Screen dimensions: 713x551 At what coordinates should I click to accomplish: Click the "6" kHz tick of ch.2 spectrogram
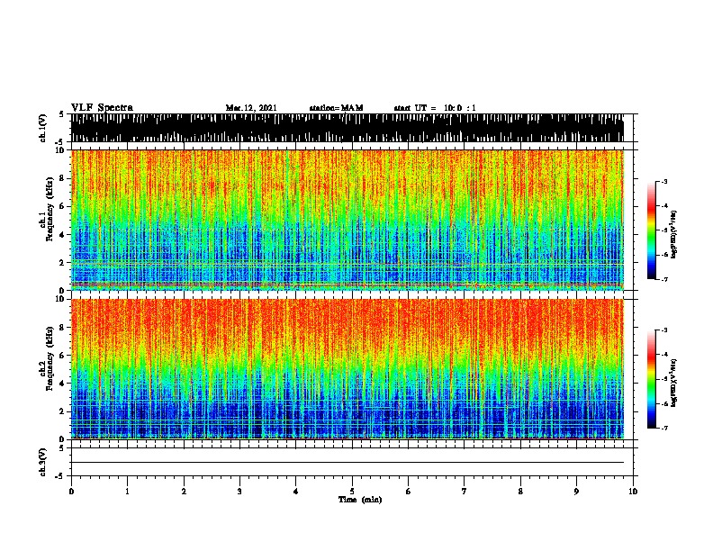click(64, 356)
